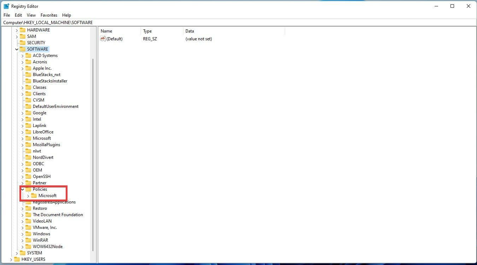Expand the HARDWARE key
Viewport: 477px width, 265px height.
[17, 30]
